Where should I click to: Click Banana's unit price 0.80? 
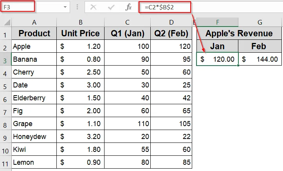(81, 59)
